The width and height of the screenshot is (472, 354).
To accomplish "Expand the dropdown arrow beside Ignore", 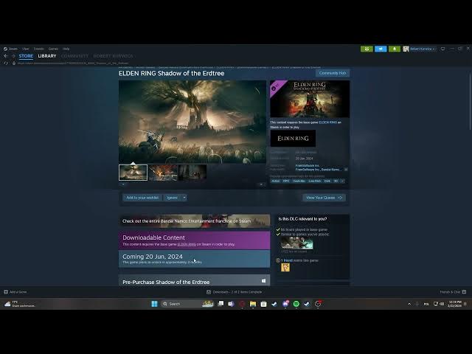I will [184, 198].
